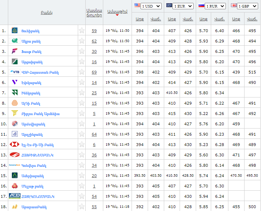Mark Յունիբանկ as favorite with star
This screenshot has width=261, height=211.
[x=82, y=31]
